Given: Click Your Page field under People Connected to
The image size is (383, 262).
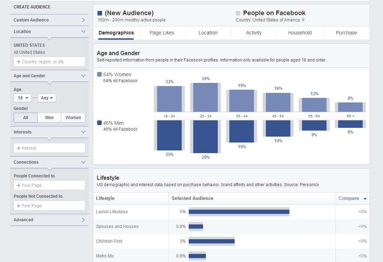Looking at the screenshot, I should [49, 185].
